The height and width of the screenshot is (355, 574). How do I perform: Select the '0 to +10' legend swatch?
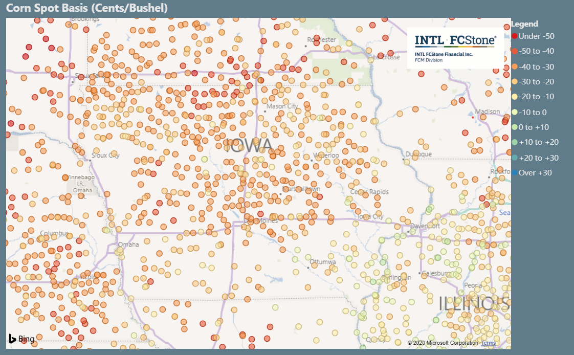pyautogui.click(x=514, y=127)
